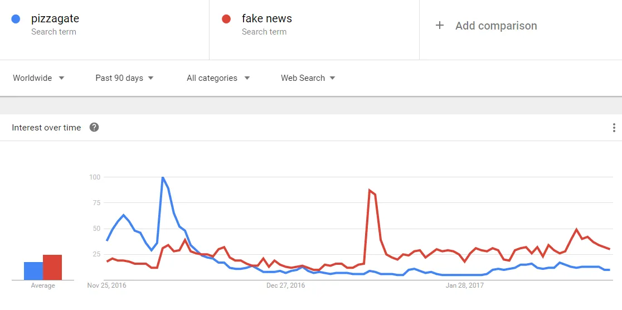Click the Dec 27, 2016 axis label

pos(285,285)
